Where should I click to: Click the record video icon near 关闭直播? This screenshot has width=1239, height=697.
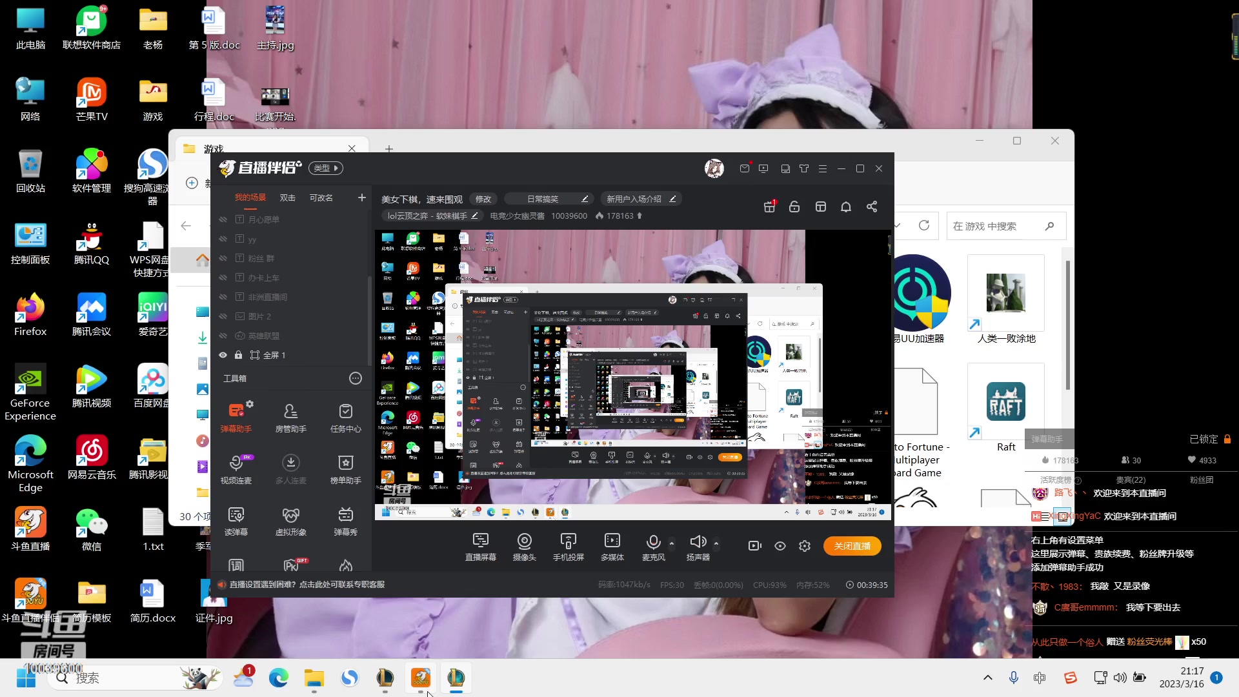[755, 546]
